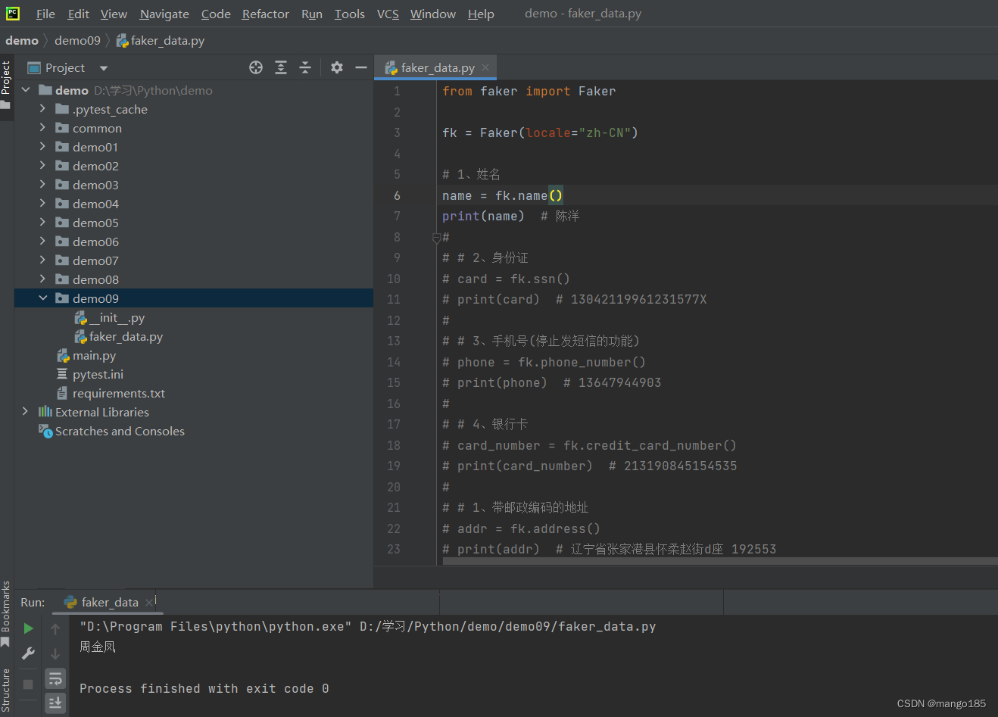Expand the demo03 folder

[42, 185]
